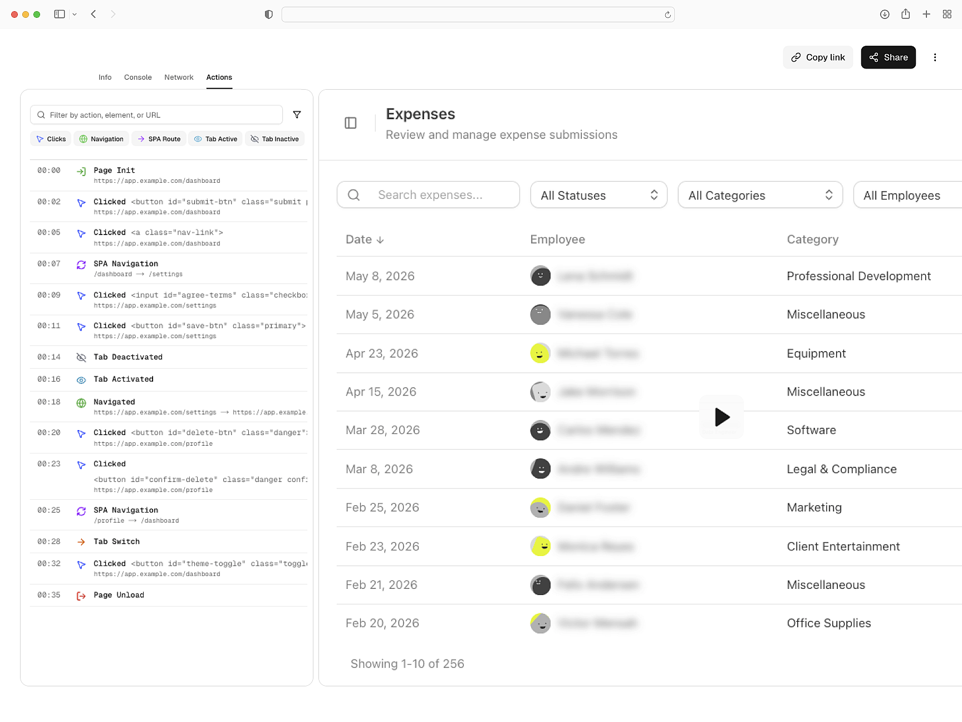Screen dimensions: 962x722
Task: Open the filter funnel icon in Actions panel
Action: pyautogui.click(x=297, y=115)
